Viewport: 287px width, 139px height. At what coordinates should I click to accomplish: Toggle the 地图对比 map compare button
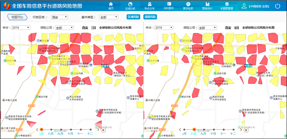[x=17, y=17]
